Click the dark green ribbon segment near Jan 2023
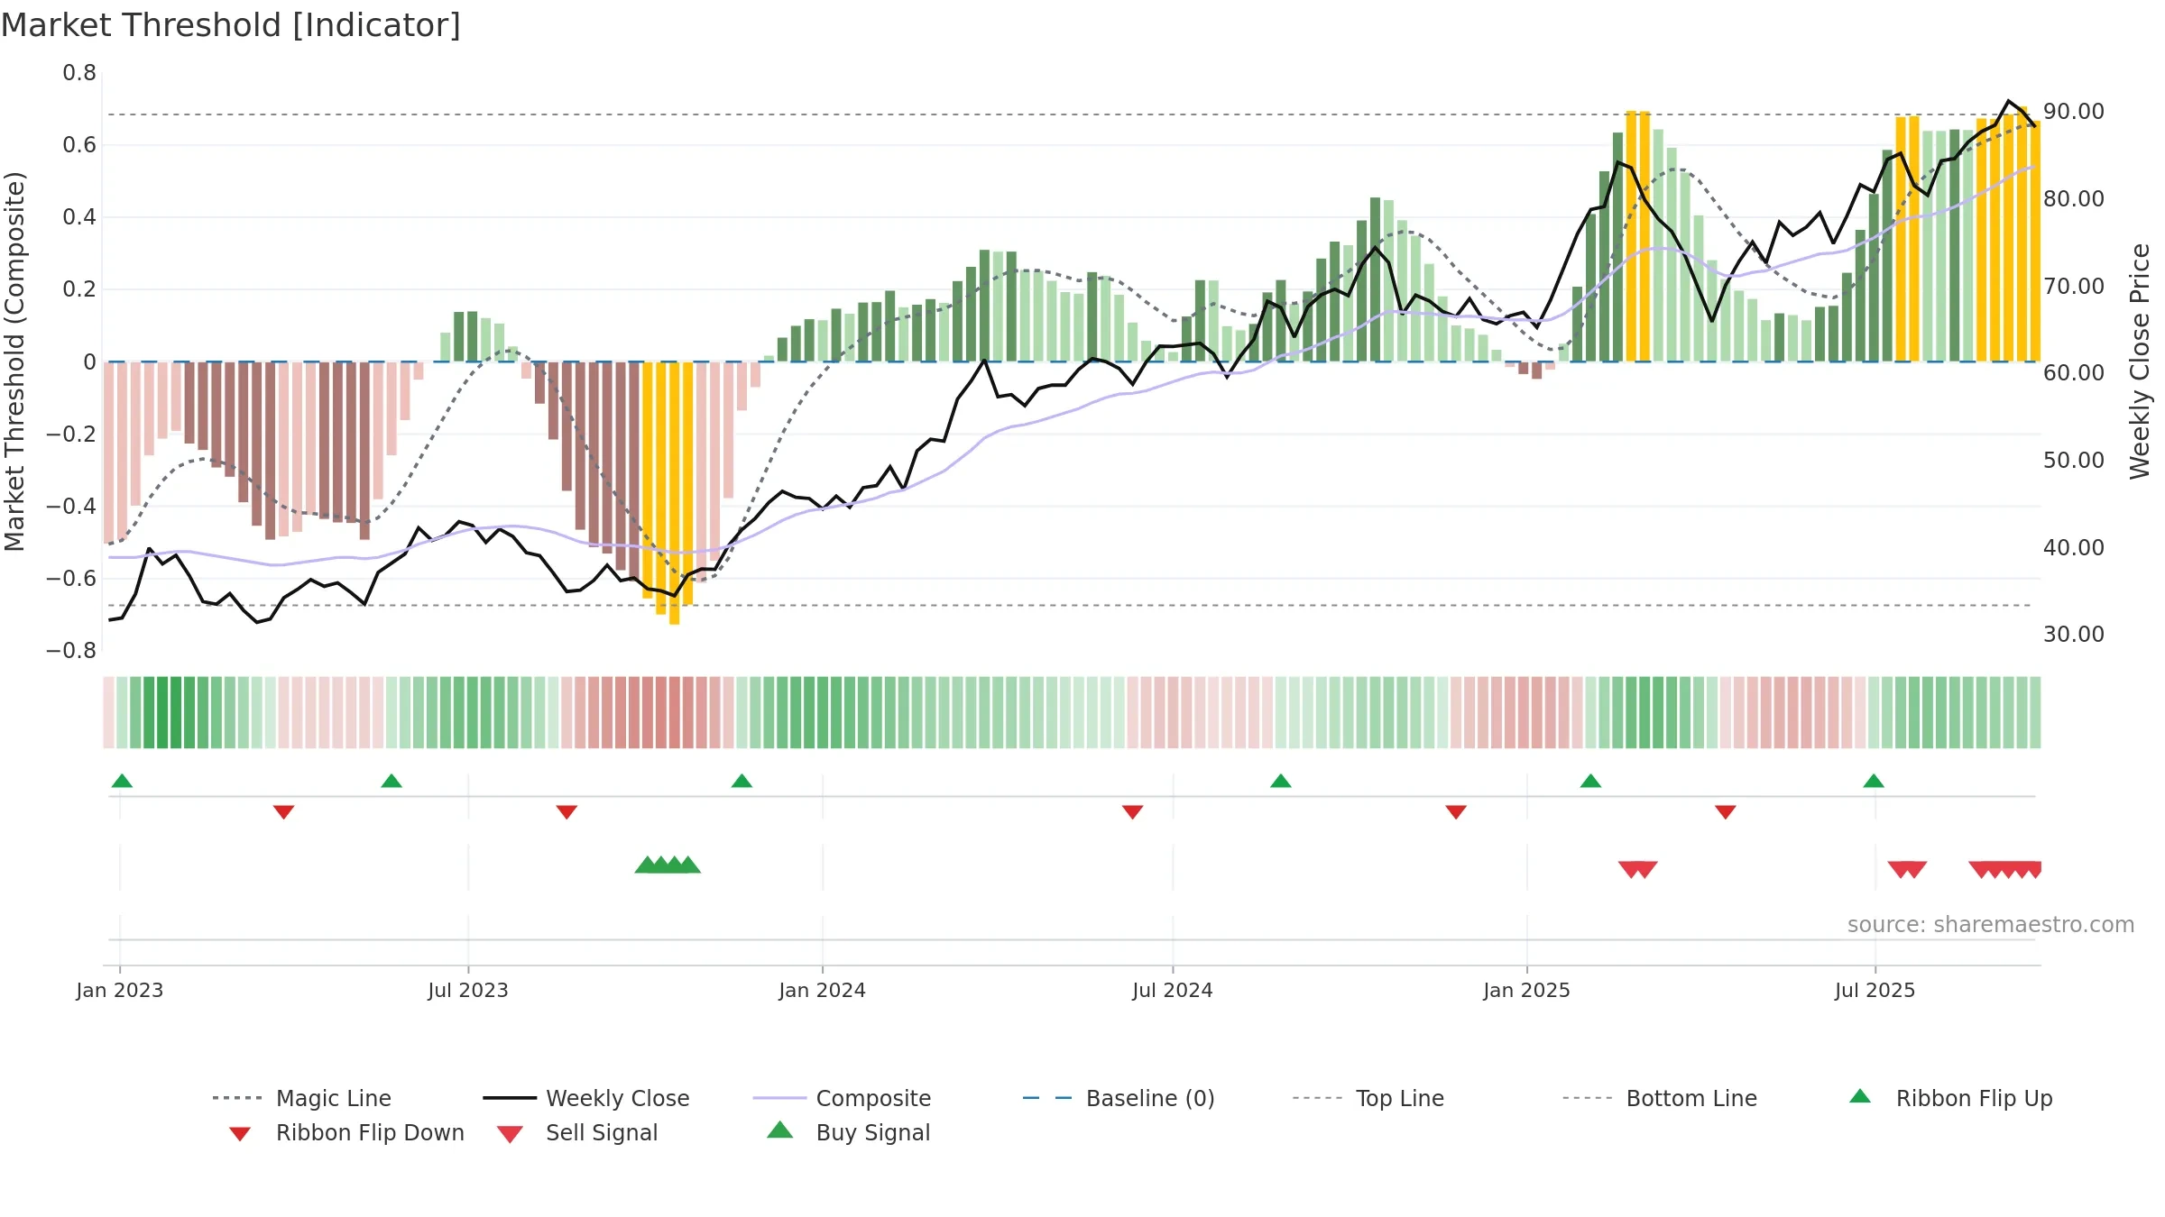The width and height of the screenshot is (2165, 1217). 162,712
